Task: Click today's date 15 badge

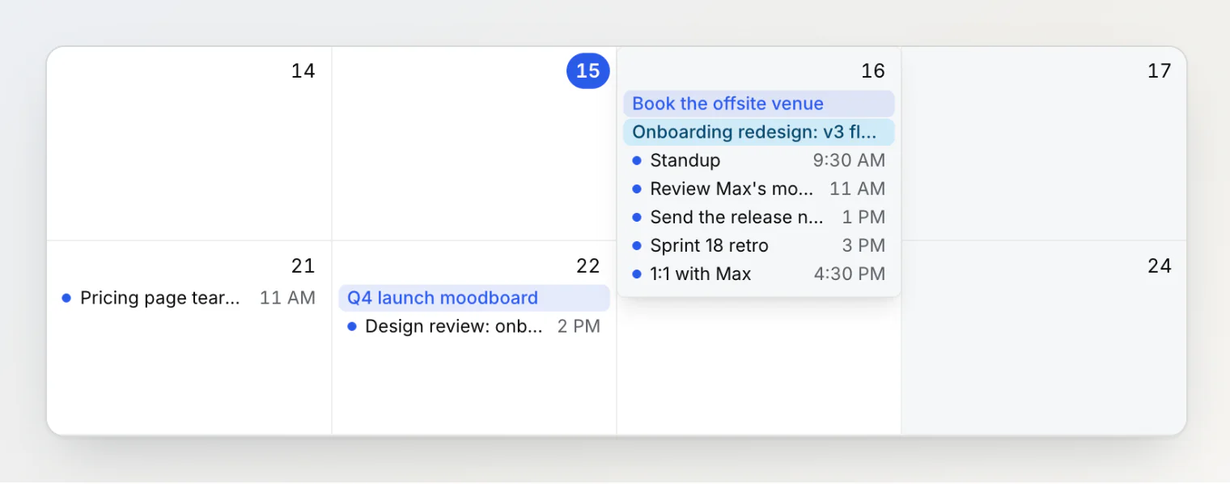Action: (x=588, y=71)
